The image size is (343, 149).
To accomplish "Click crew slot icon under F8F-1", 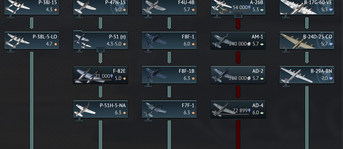I will 148,51.
